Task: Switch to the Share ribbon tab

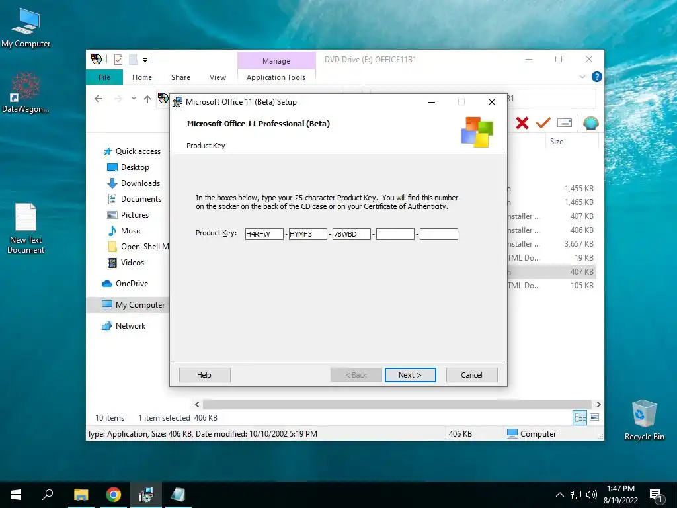Action: [180, 77]
